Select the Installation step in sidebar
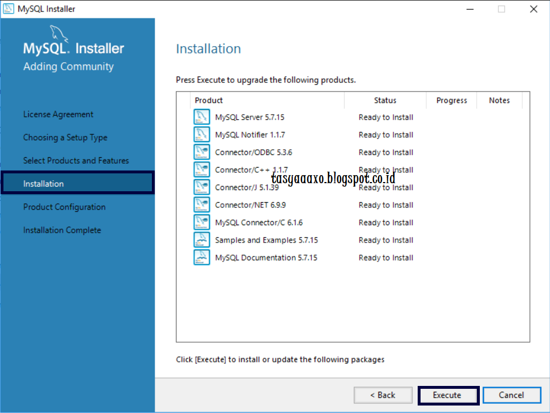Screen dimensions: 550x413 (78, 183)
